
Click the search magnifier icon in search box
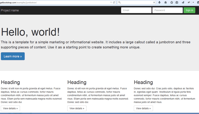pyautogui.click(x=119, y=2)
